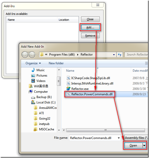
Task: Click the Location column header in Add-Ins list
Action: click(68, 20)
